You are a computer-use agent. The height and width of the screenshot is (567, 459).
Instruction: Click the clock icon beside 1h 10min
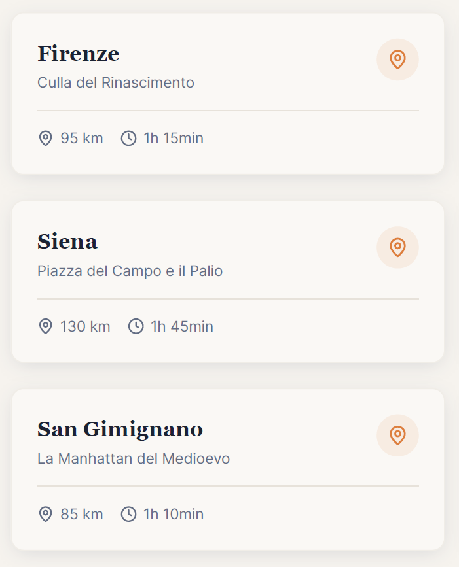(x=128, y=514)
